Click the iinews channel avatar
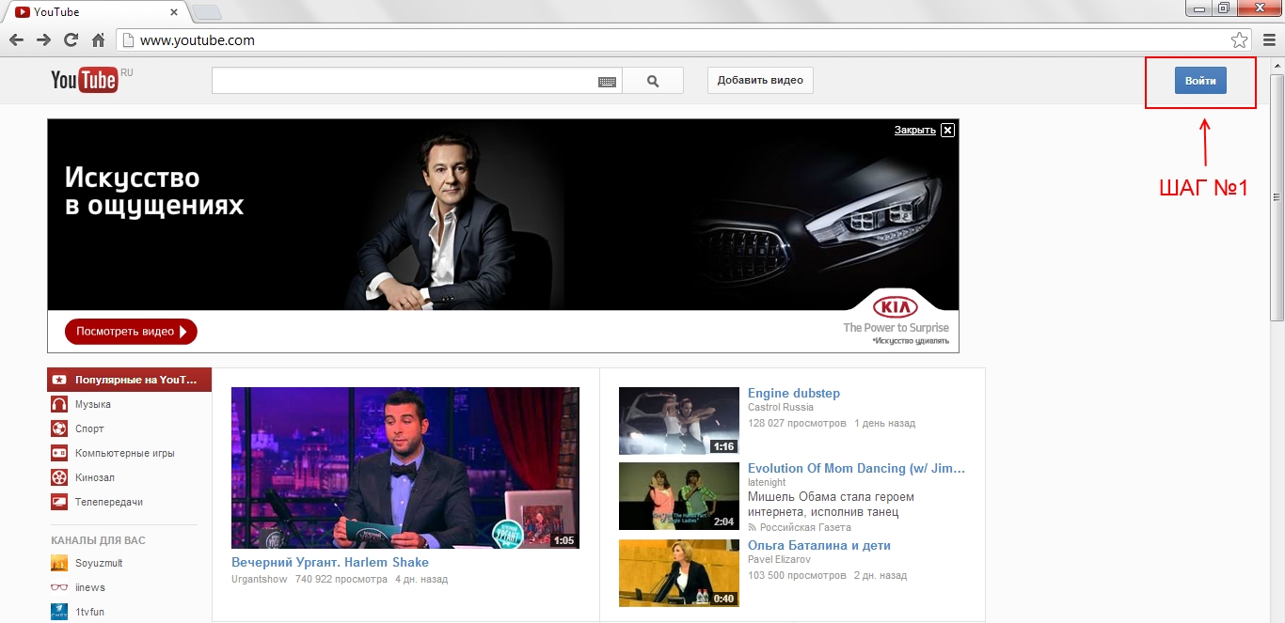The height and width of the screenshot is (623, 1285). coord(59,587)
